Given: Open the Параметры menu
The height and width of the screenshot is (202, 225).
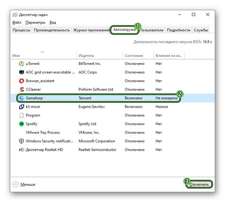Looking at the screenshot, I should (x=36, y=22).
